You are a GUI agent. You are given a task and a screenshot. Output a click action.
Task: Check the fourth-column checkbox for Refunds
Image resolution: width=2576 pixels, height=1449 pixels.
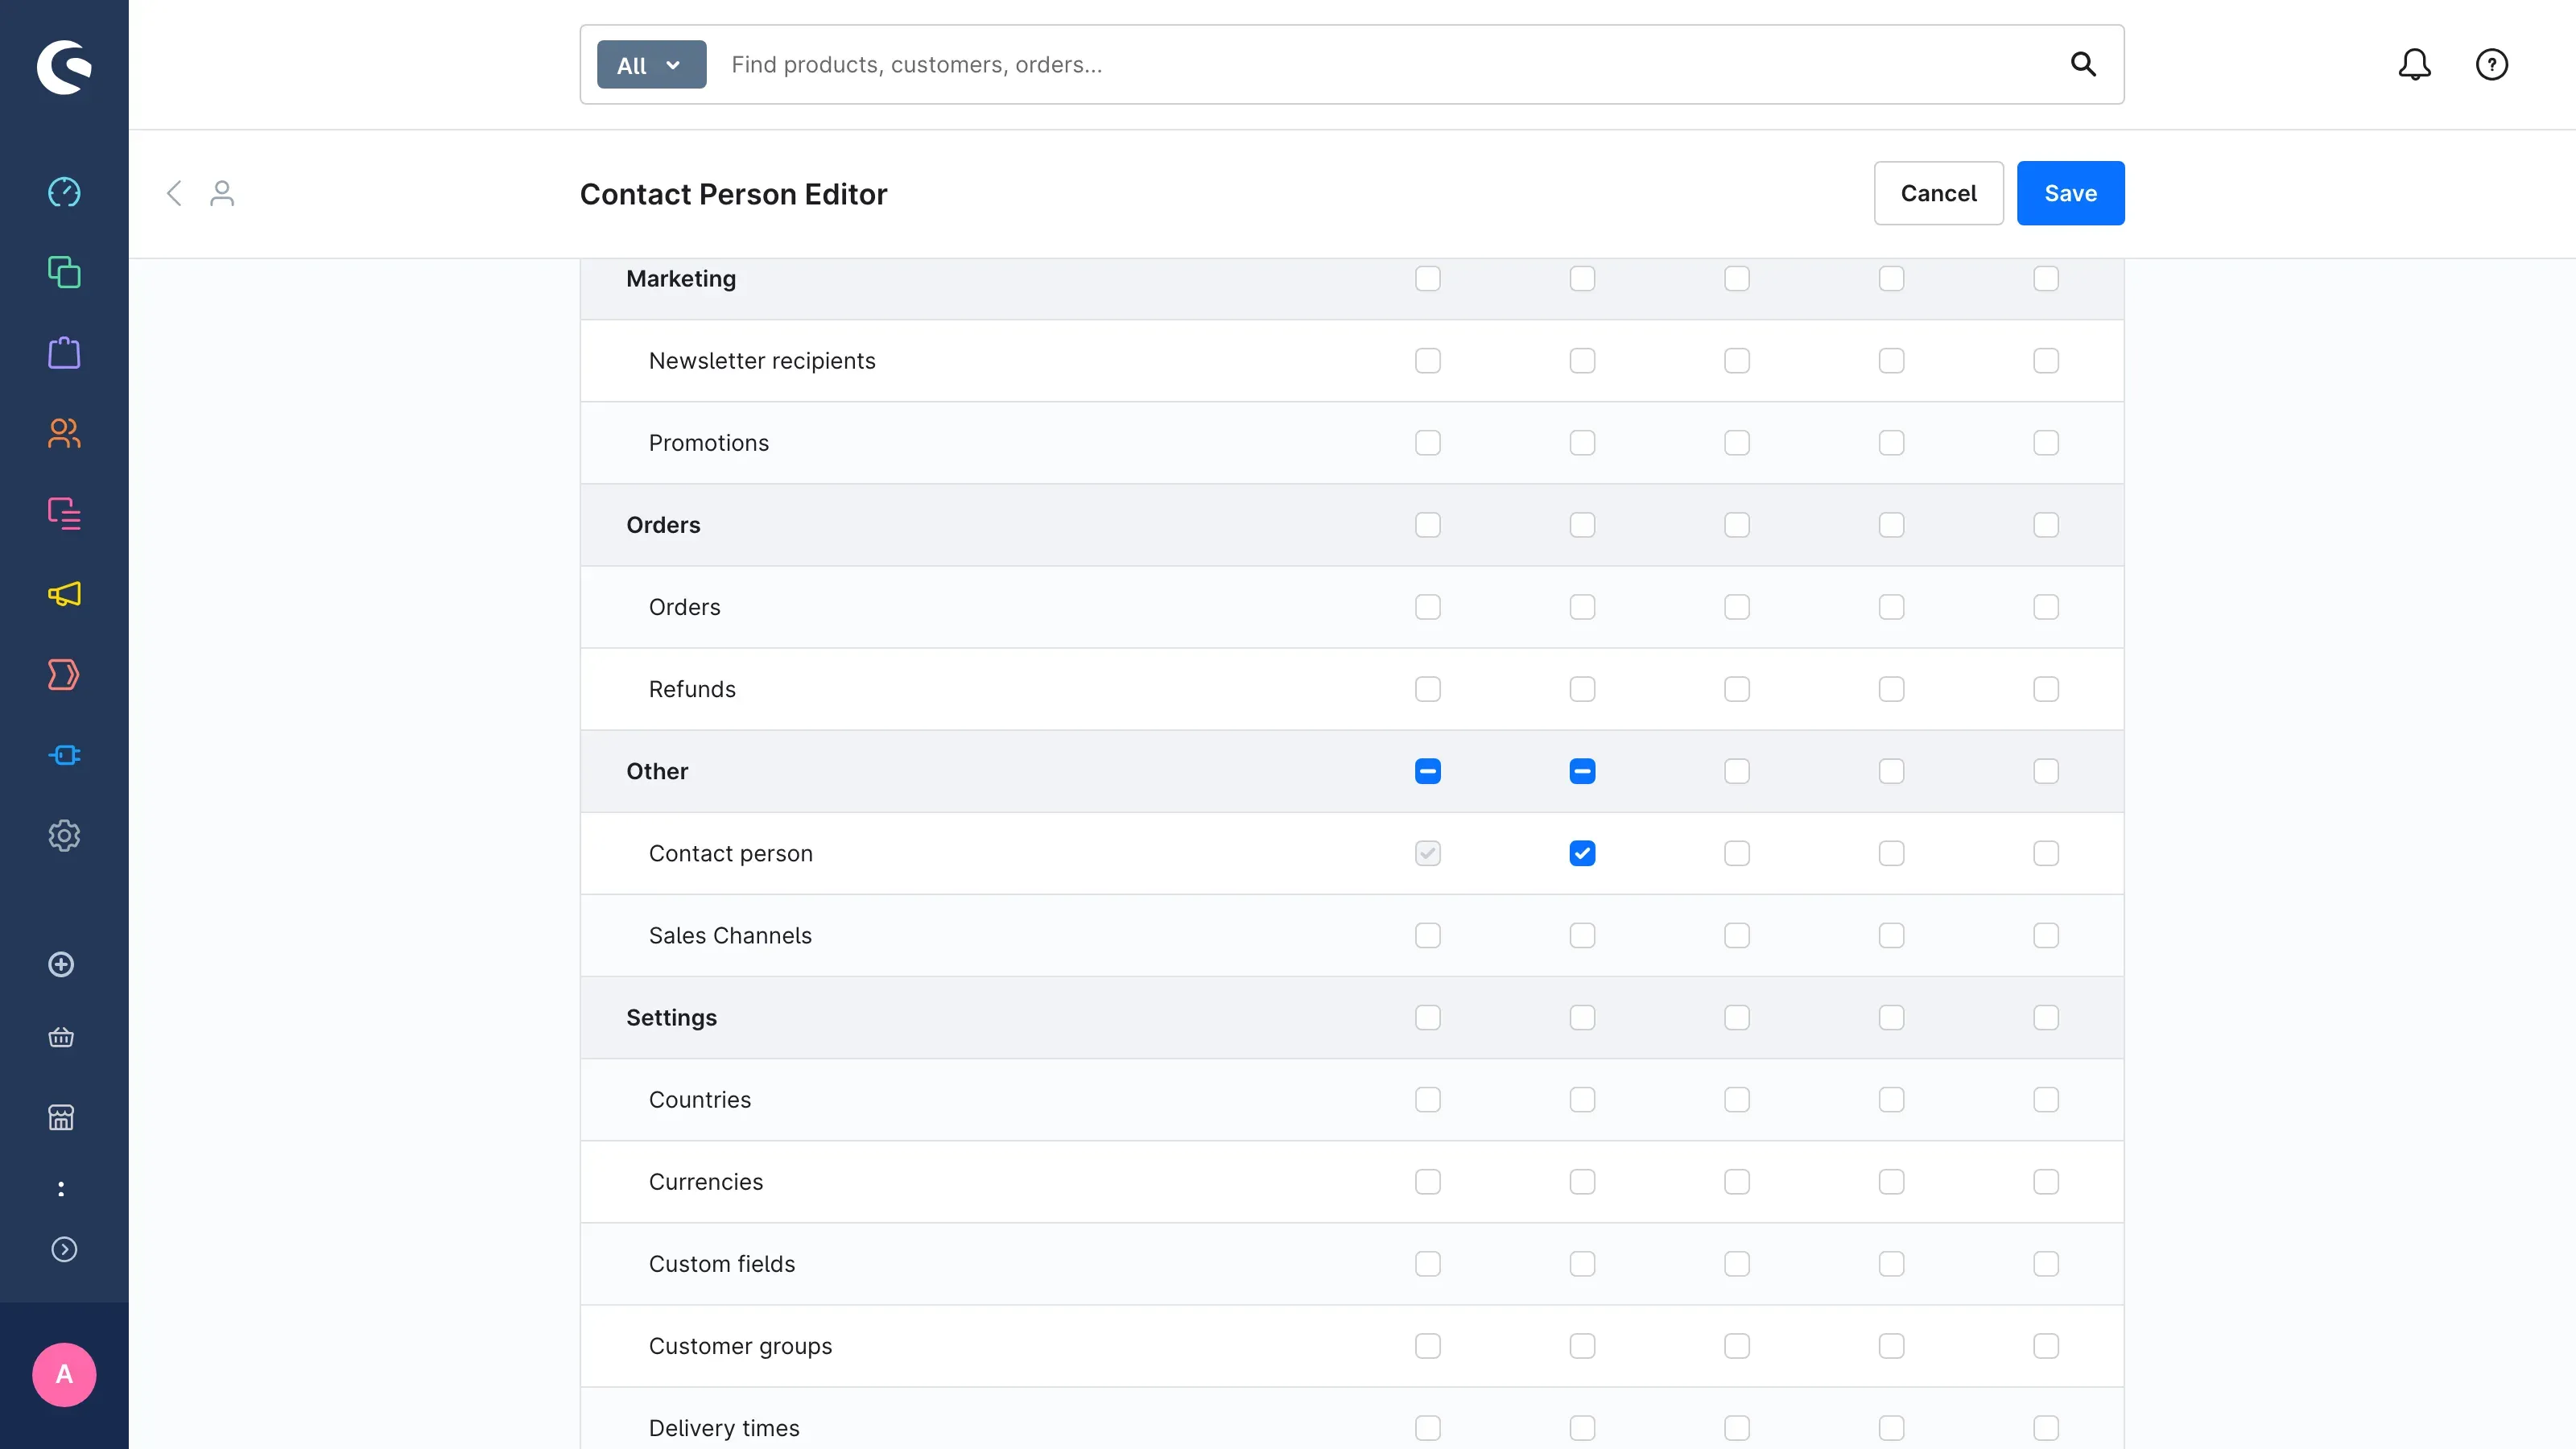(x=1891, y=689)
